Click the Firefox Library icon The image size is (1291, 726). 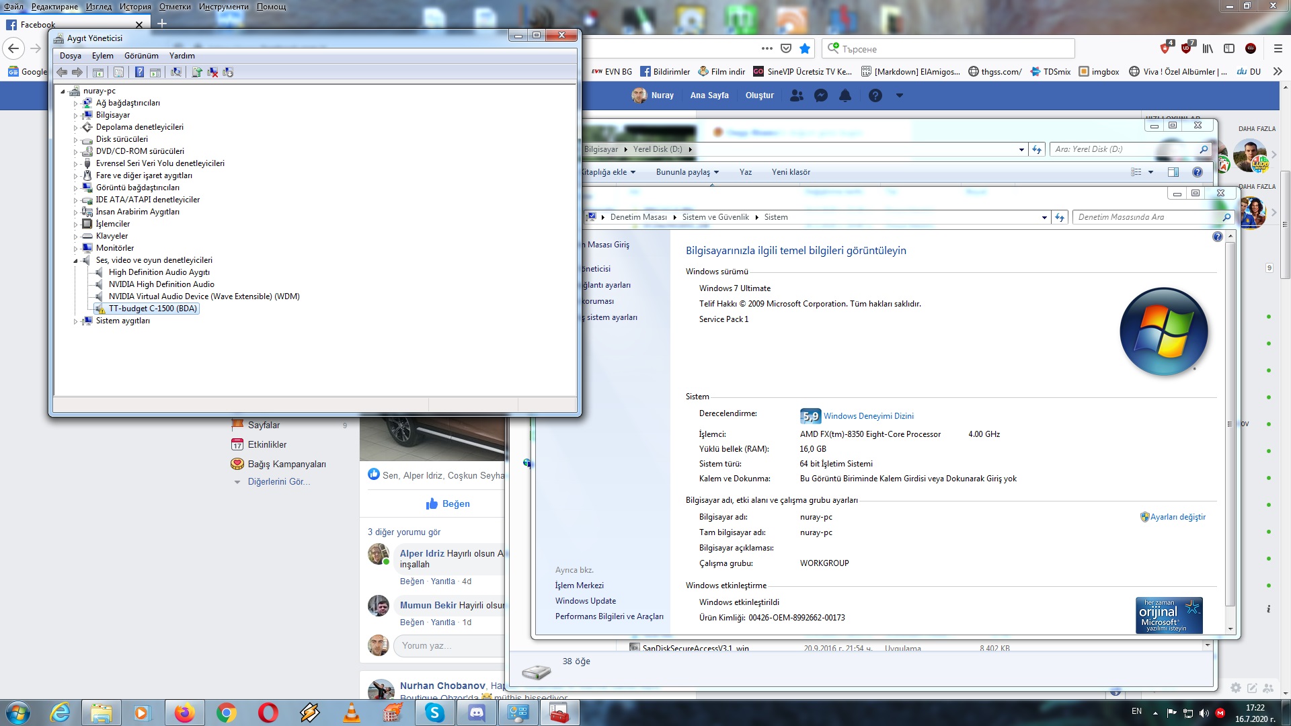point(1208,48)
